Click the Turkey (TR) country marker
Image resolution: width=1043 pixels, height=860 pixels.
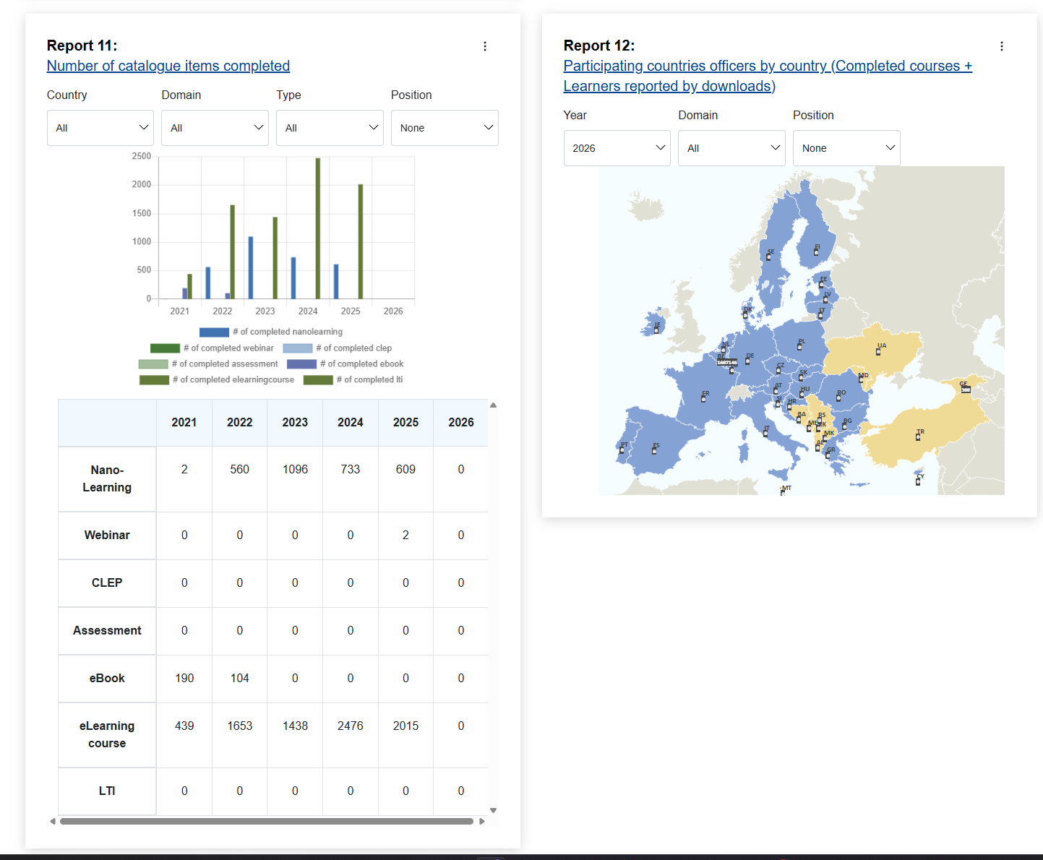click(919, 437)
